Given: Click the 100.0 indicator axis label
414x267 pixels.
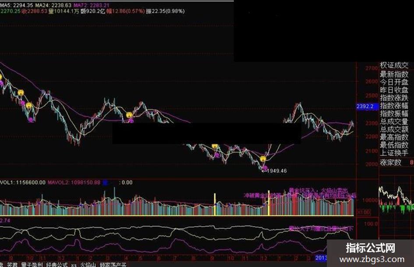Looking at the screenshot, I should pyautogui.click(x=371, y=224).
